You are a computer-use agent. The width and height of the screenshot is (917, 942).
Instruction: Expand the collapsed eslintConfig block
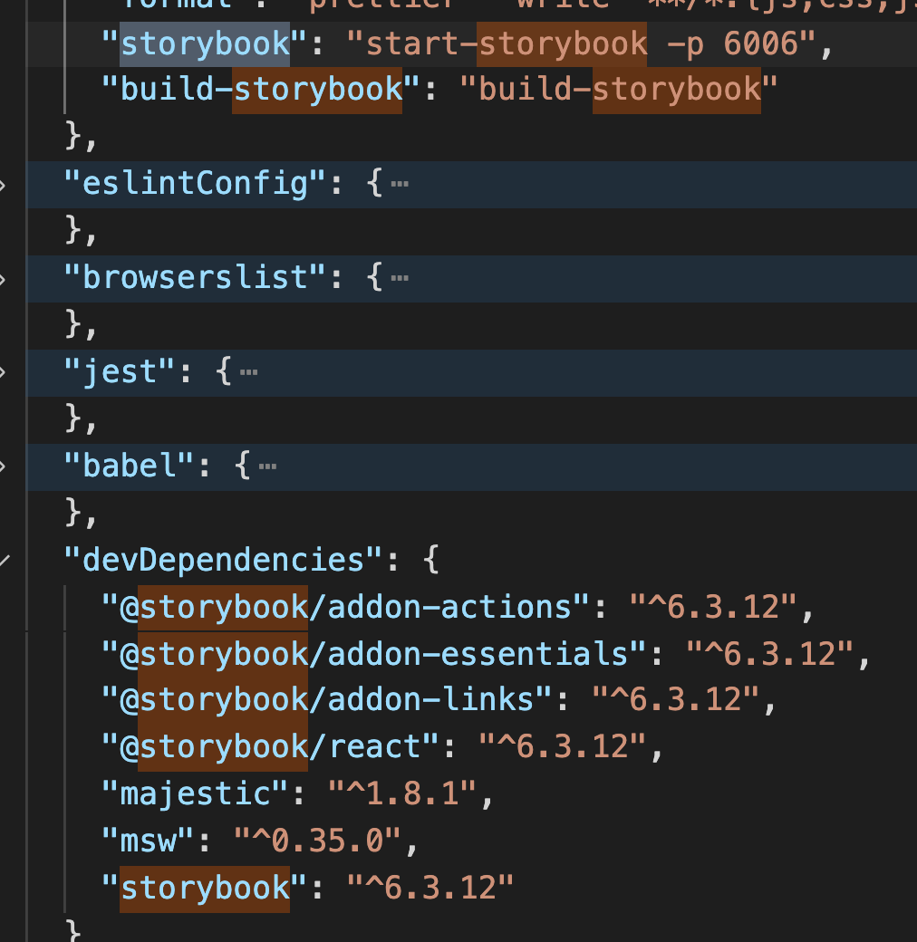3,185
